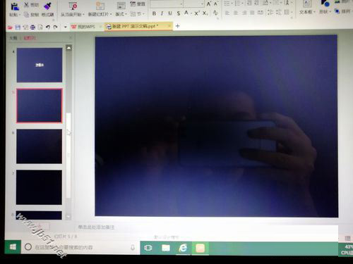The width and height of the screenshot is (353, 264).
Task: Switch to the Slides pane tab
Action: (x=30, y=38)
